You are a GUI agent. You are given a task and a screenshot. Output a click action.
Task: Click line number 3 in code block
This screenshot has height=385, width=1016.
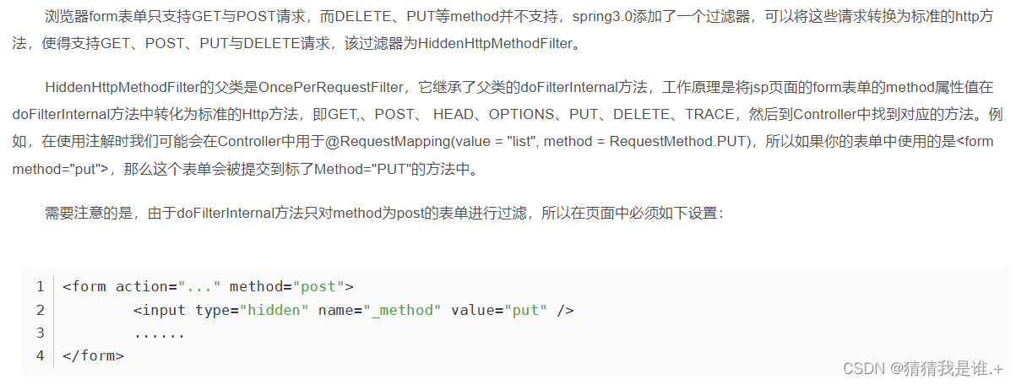coord(40,333)
